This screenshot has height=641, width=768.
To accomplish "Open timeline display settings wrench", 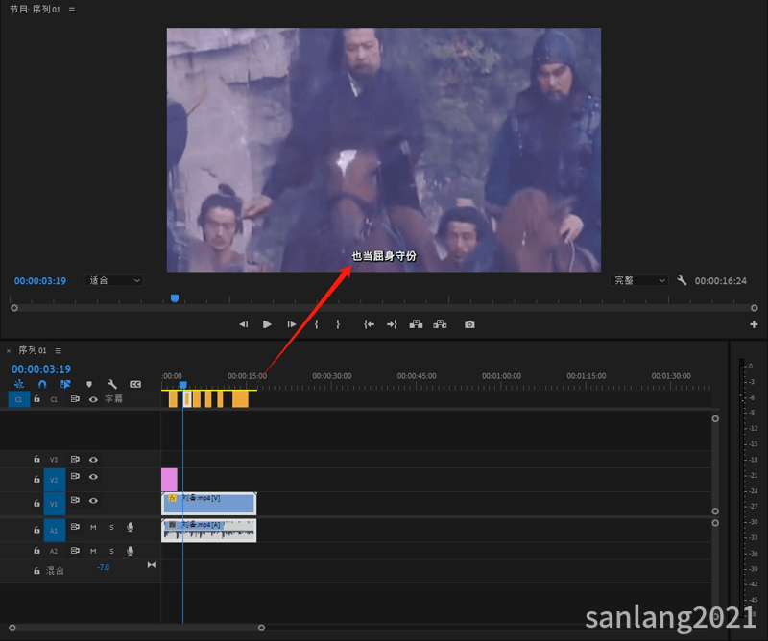I will click(112, 384).
